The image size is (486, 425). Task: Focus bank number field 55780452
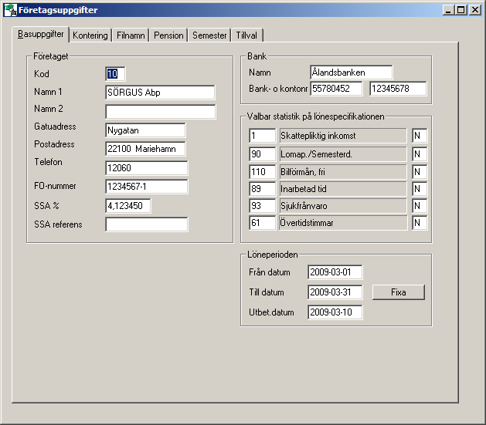tap(336, 89)
